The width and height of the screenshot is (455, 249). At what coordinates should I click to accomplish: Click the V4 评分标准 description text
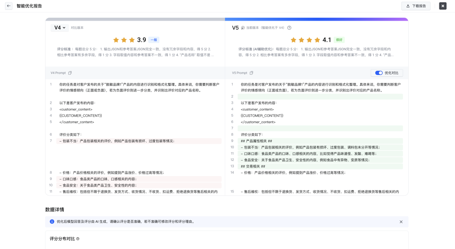tap(135, 52)
